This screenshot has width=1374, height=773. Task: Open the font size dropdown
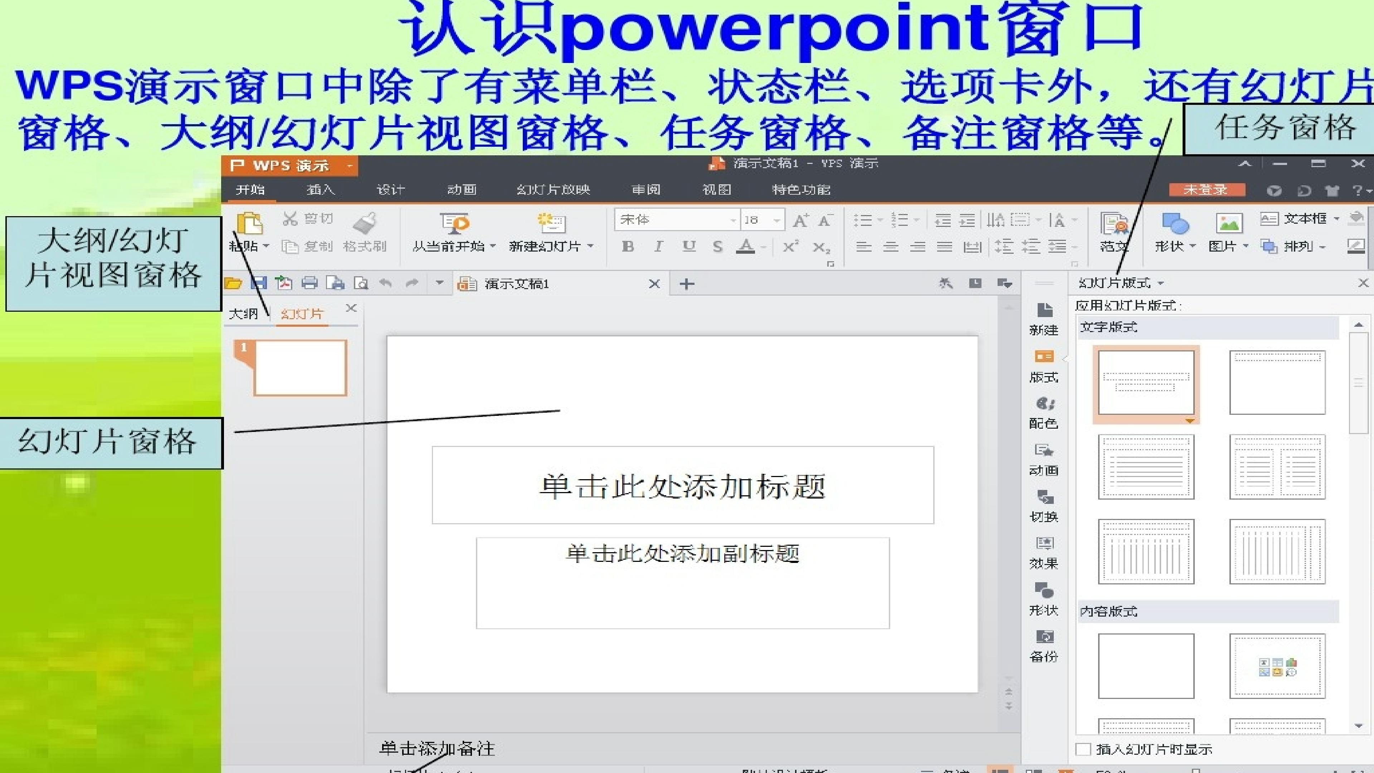[x=776, y=220]
